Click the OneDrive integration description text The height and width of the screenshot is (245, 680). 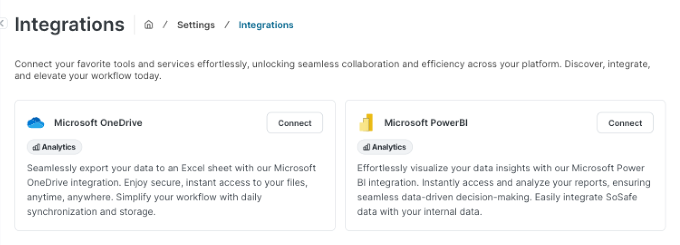[x=171, y=190]
